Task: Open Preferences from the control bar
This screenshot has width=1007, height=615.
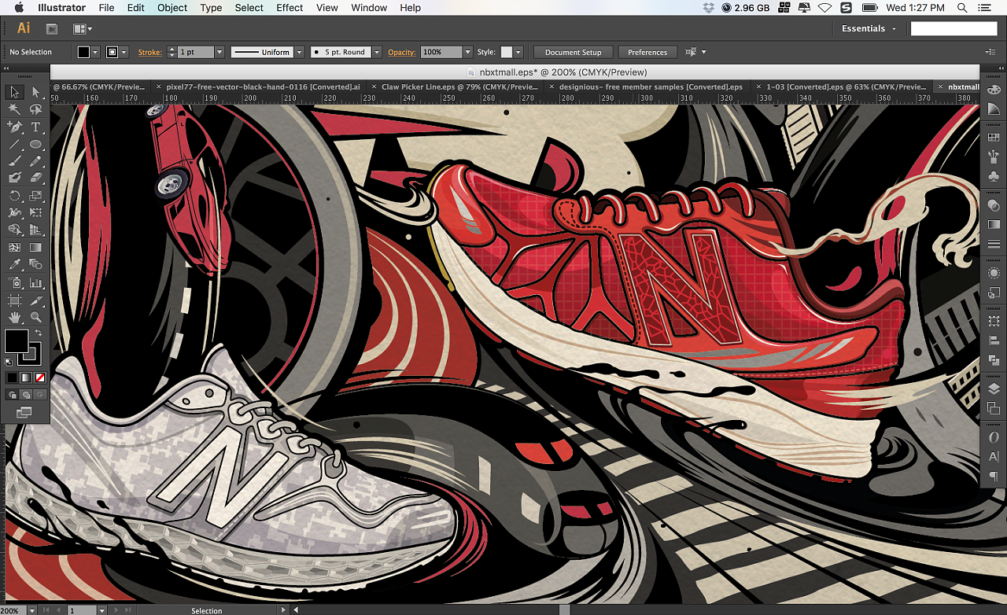Action: coord(647,52)
